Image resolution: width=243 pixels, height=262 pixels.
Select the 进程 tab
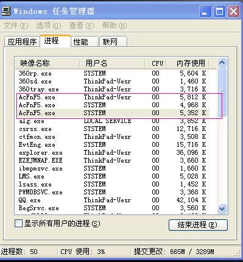pyautogui.click(x=55, y=41)
